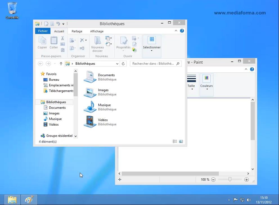The width and height of the screenshot is (279, 205).
Task: Refresh the Bibliothèques address bar
Action: click(123, 64)
